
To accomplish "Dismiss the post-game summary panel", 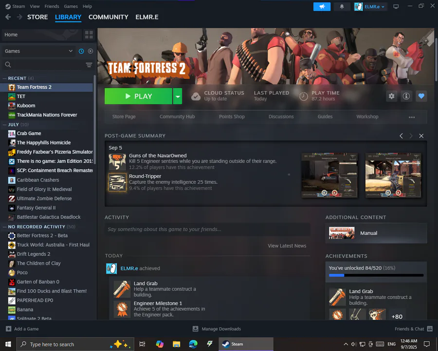I will tap(421, 136).
